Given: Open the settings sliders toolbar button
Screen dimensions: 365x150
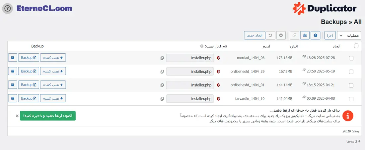Looking at the screenshot, I should click(x=305, y=35).
